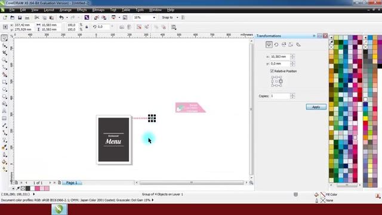Open the Arrange menu

[65, 10]
